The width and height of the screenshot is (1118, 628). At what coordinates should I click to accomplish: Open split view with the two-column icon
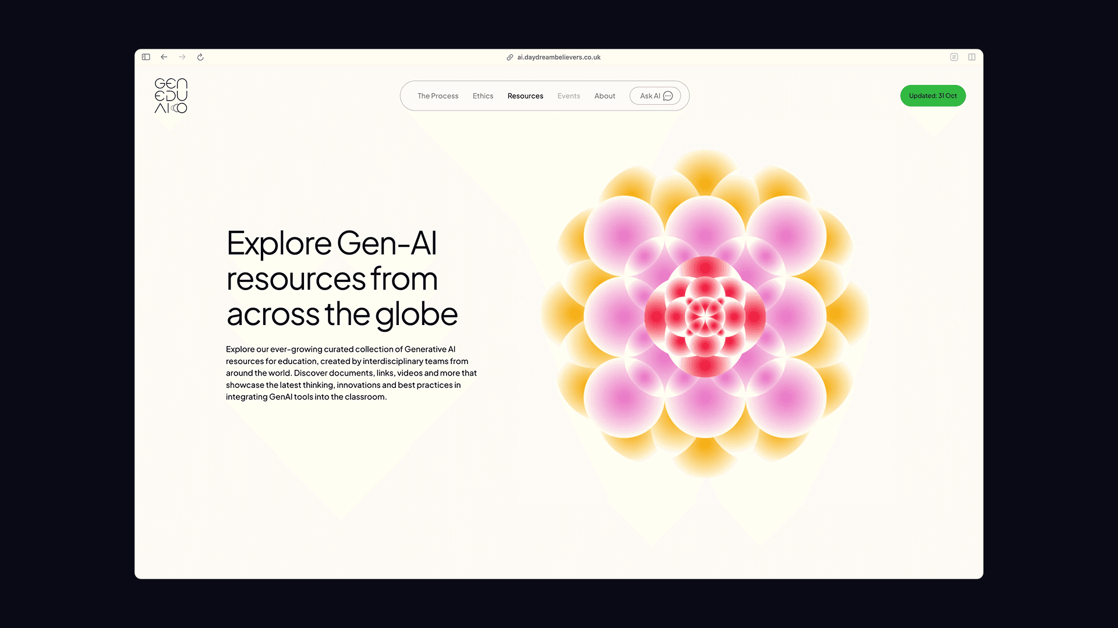972,57
